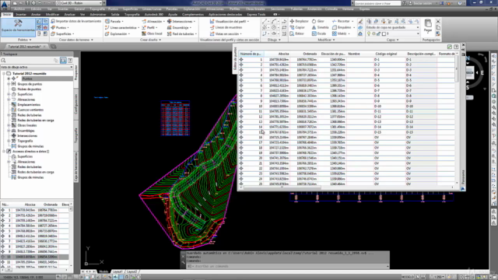Click the Pegar (paste) button
Viewport: 498px width, 280px height.
428,26
